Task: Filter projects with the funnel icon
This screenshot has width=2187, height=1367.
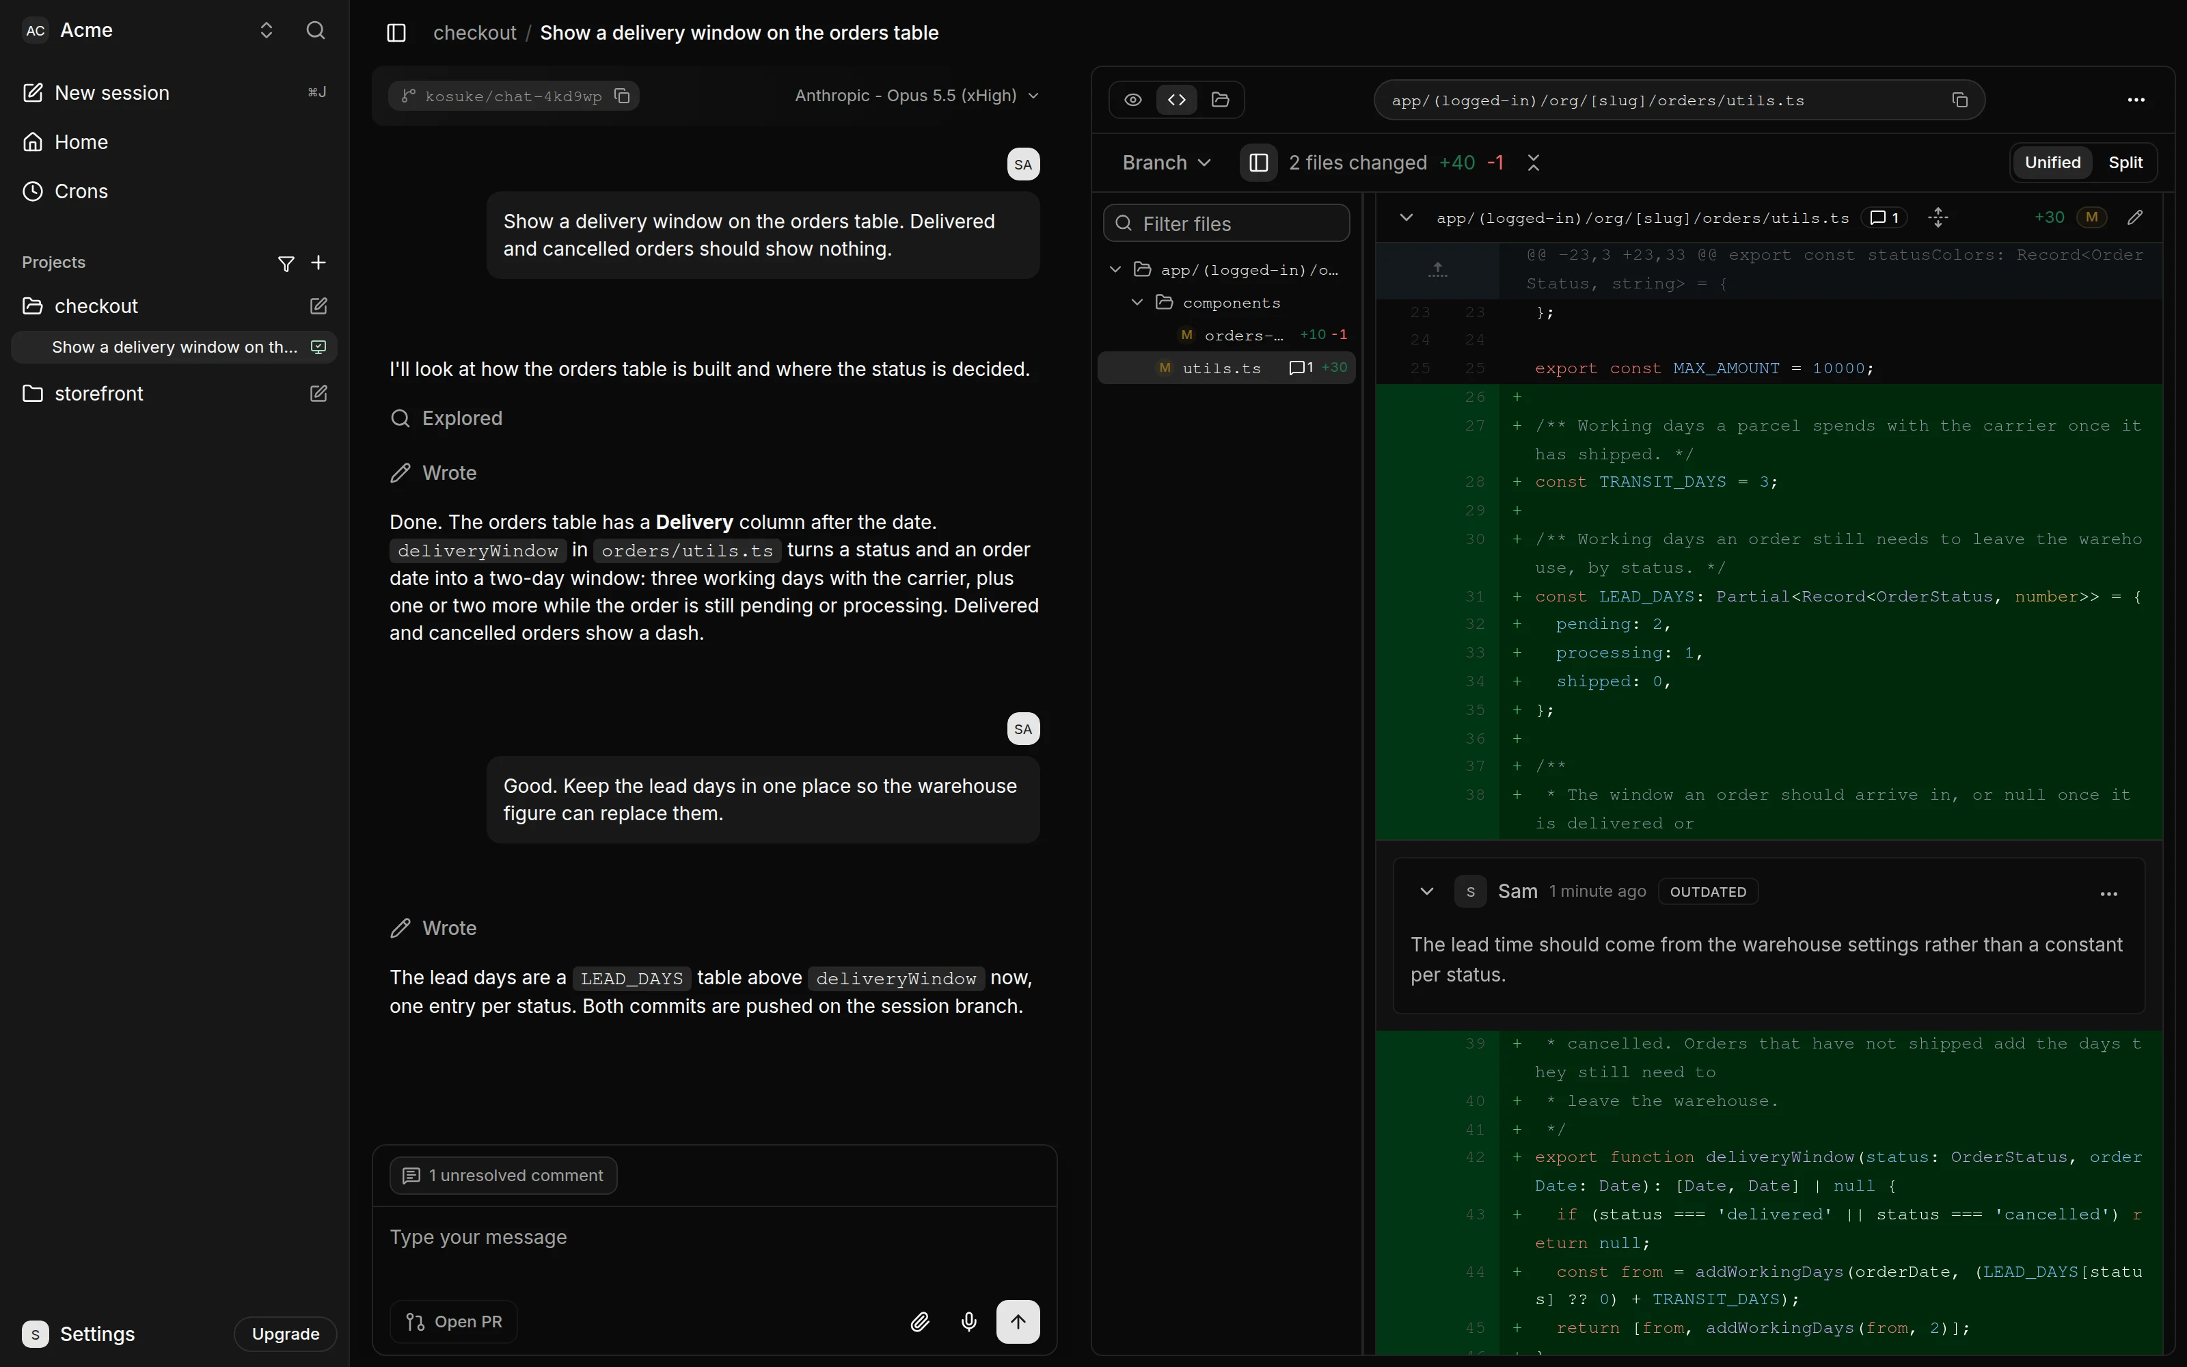Action: point(286,263)
